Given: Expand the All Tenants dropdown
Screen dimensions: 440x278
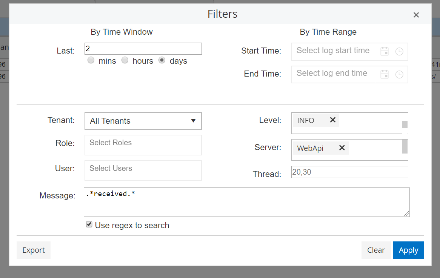Looking at the screenshot, I should (x=143, y=121).
